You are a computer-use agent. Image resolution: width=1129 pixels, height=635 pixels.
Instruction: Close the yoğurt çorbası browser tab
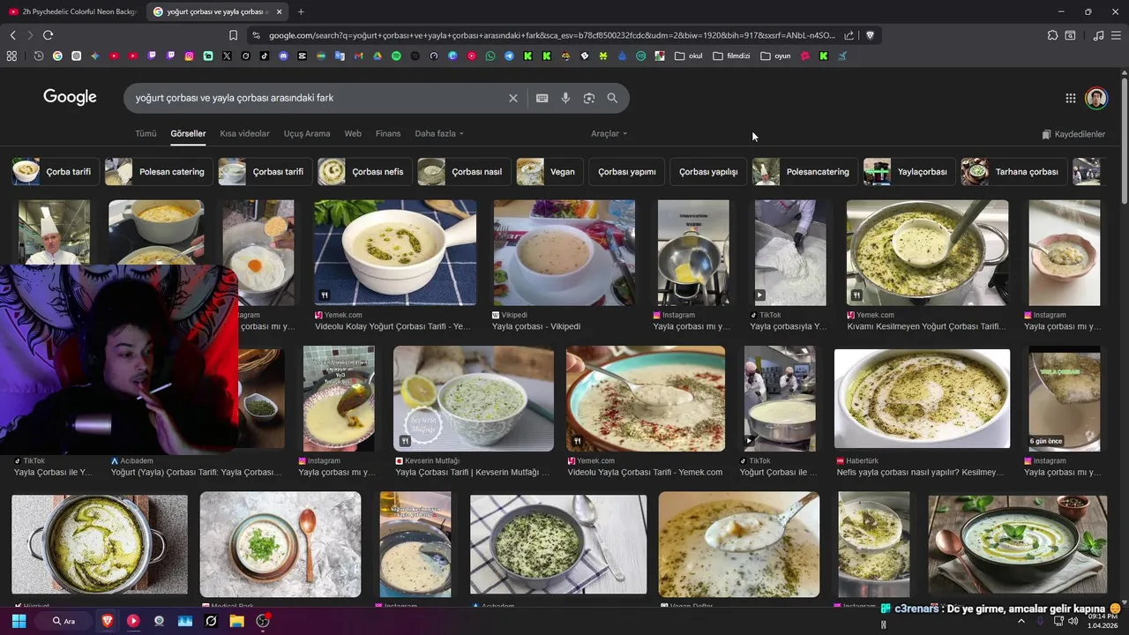tap(280, 11)
